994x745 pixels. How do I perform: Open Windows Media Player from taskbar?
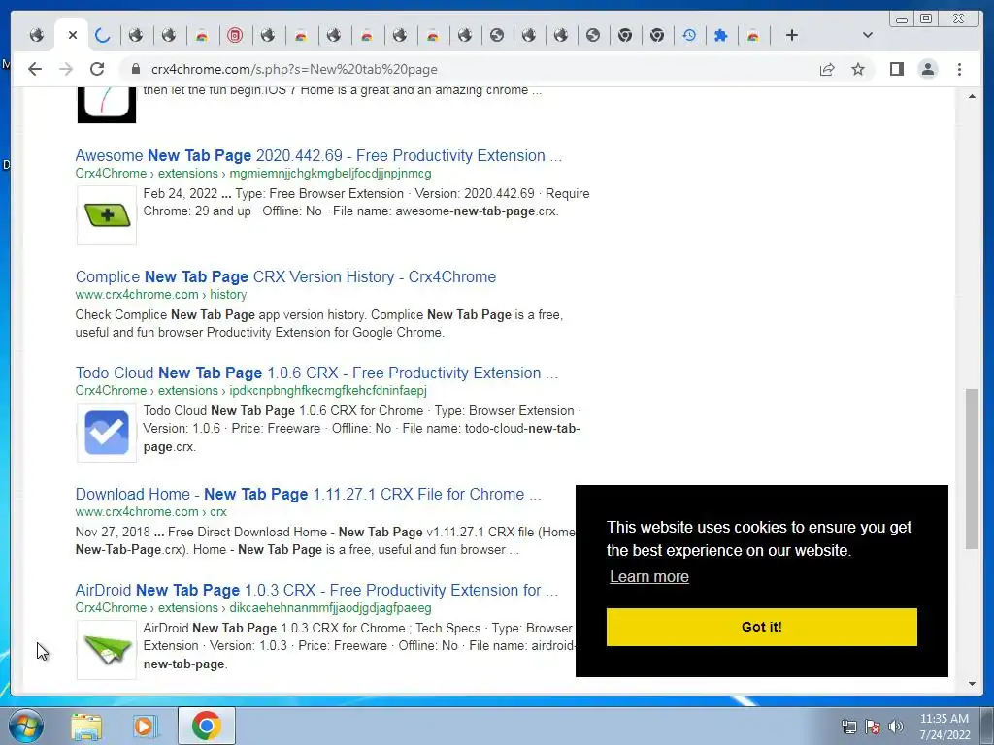[x=145, y=727]
